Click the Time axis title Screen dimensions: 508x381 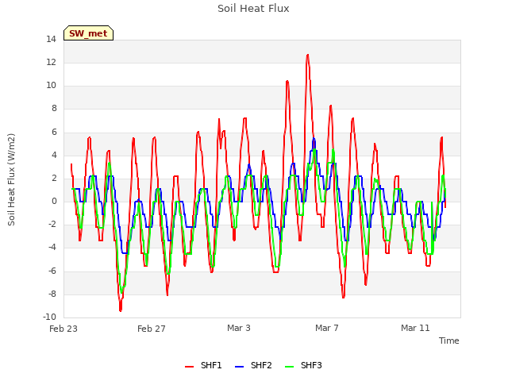pyautogui.click(x=449, y=341)
